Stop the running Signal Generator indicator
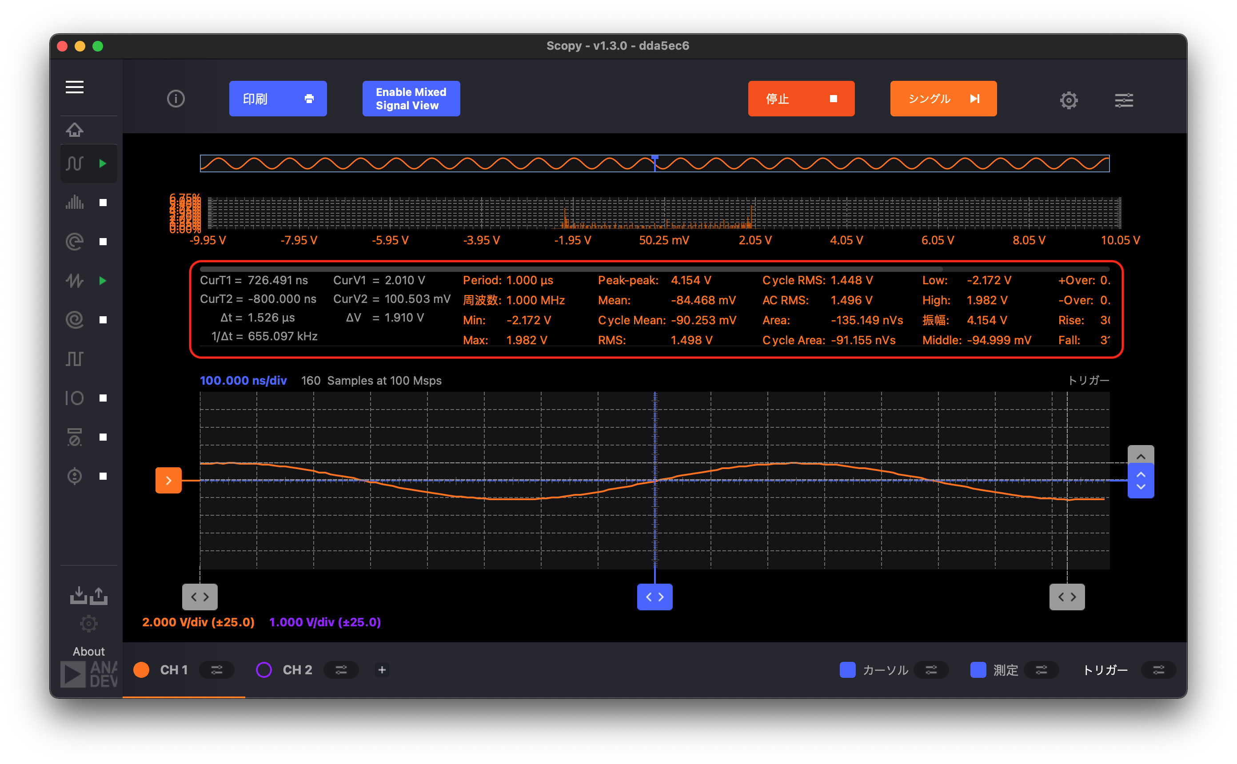This screenshot has width=1237, height=764. pos(103,280)
